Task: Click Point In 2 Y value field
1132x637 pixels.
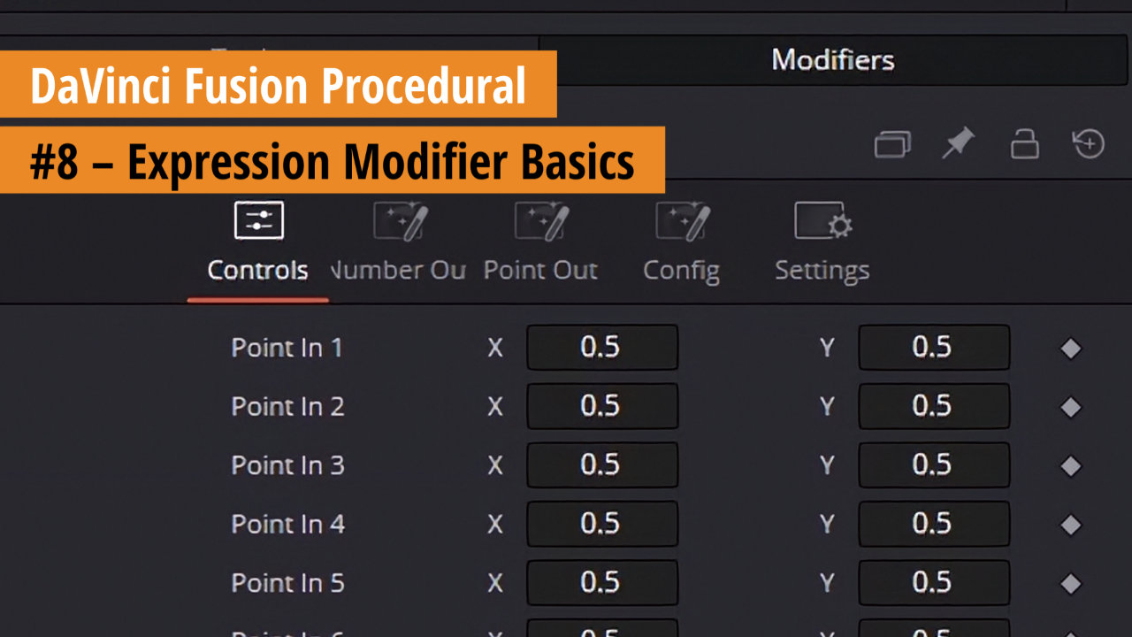Action: point(934,406)
